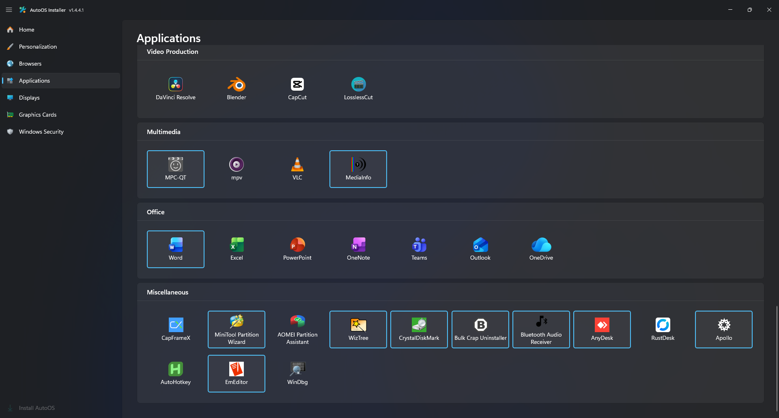
Task: Go to the Personalization section
Action: (x=61, y=47)
